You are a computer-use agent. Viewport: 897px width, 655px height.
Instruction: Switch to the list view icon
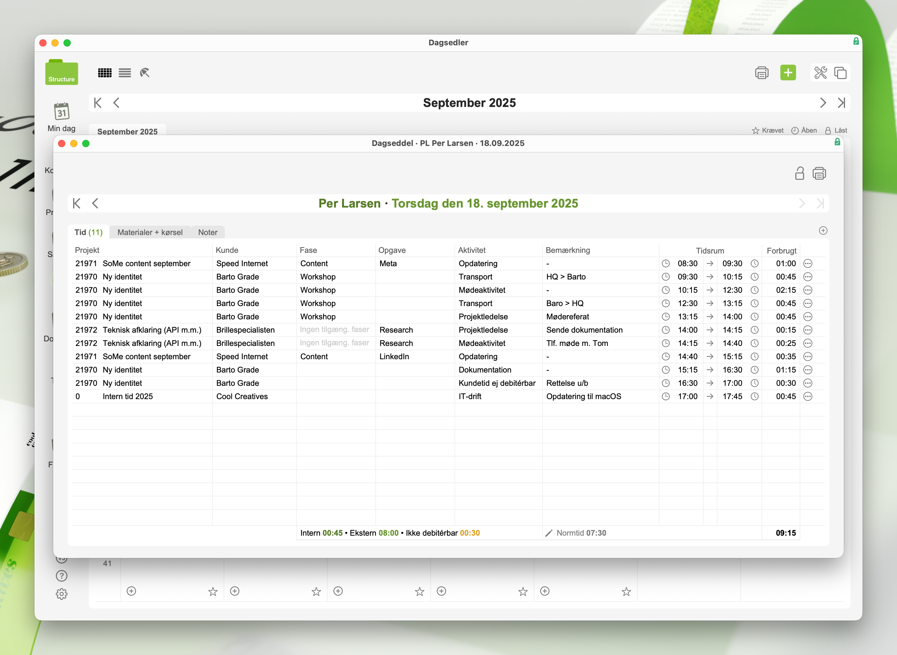tap(125, 73)
